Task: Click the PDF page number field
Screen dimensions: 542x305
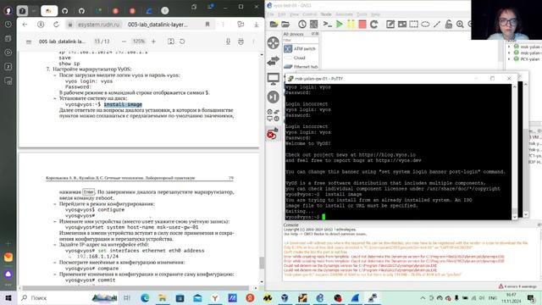Action: click(x=97, y=42)
